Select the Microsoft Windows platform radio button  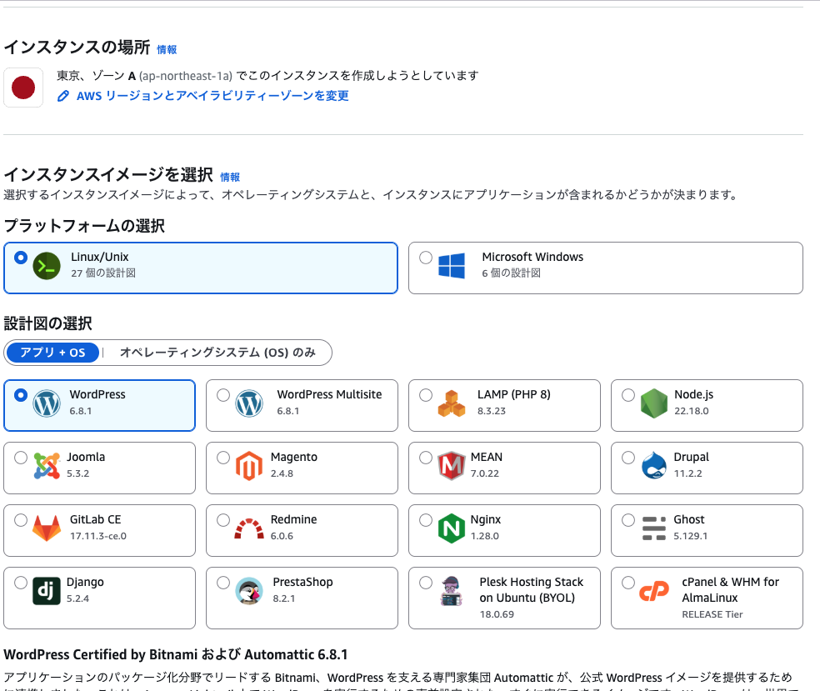(x=426, y=258)
